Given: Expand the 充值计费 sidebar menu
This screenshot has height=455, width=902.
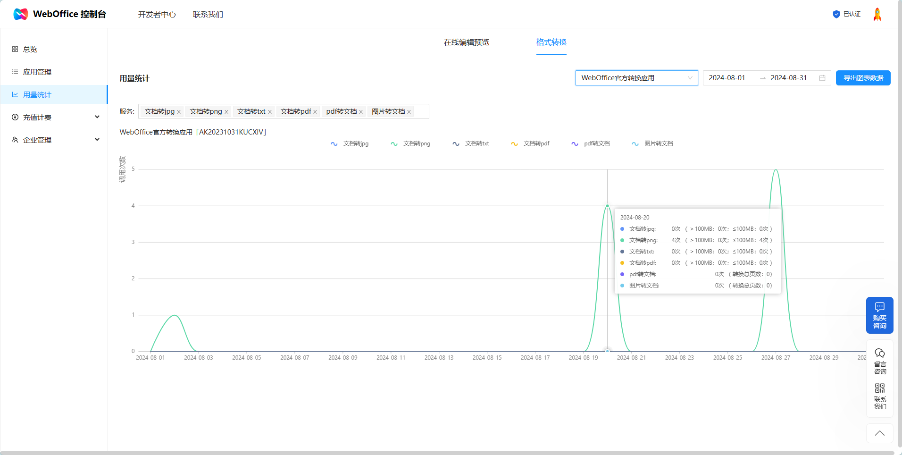Looking at the screenshot, I should tap(54, 117).
